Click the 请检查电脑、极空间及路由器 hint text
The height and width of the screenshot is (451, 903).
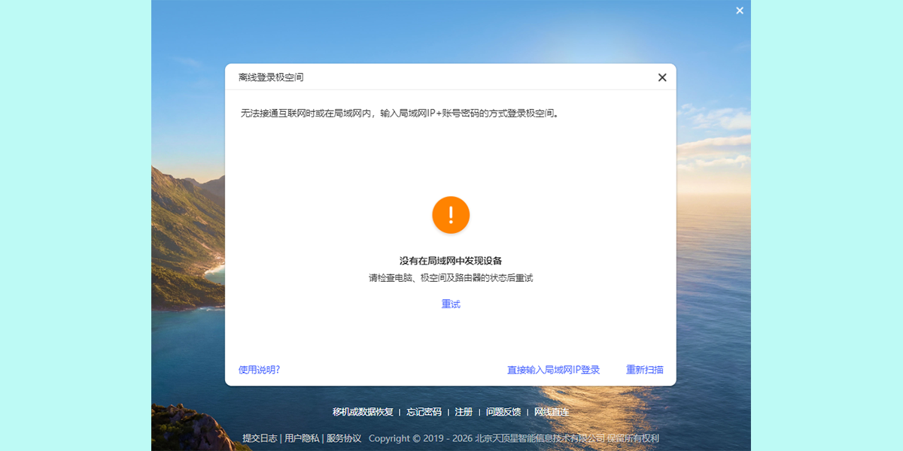click(x=451, y=277)
